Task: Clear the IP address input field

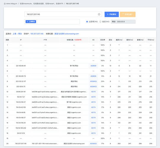Action: point(99,14)
